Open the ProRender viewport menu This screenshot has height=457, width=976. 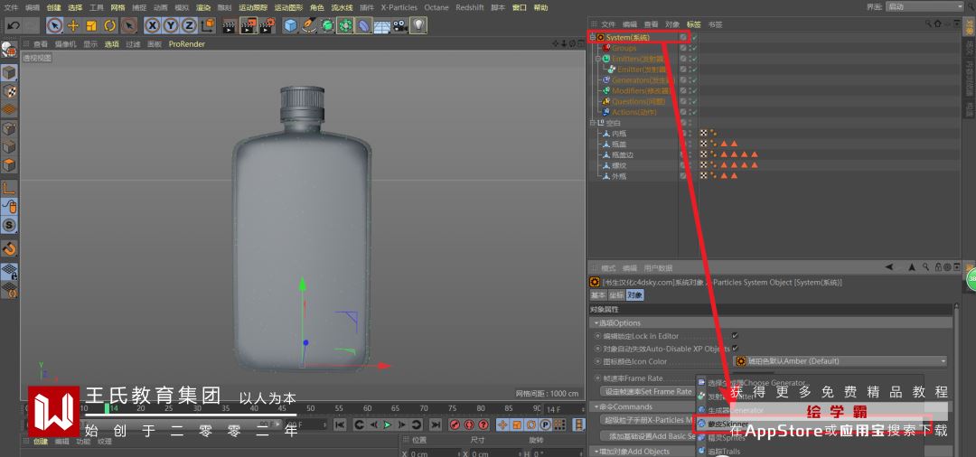coord(187,44)
